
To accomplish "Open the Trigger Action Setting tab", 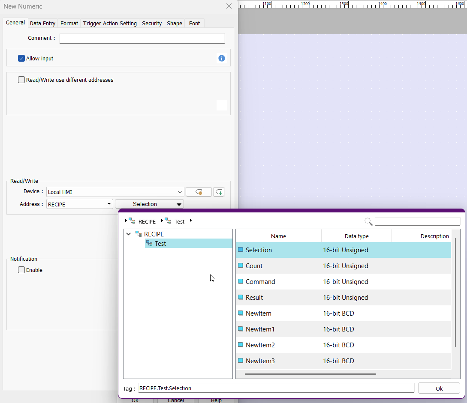I will coord(110,23).
